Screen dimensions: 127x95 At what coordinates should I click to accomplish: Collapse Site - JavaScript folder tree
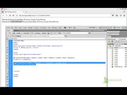[x=108, y=46]
